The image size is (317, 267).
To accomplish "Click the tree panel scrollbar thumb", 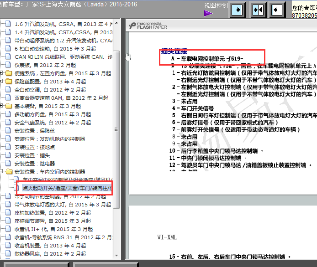I will (x=116, y=129).
